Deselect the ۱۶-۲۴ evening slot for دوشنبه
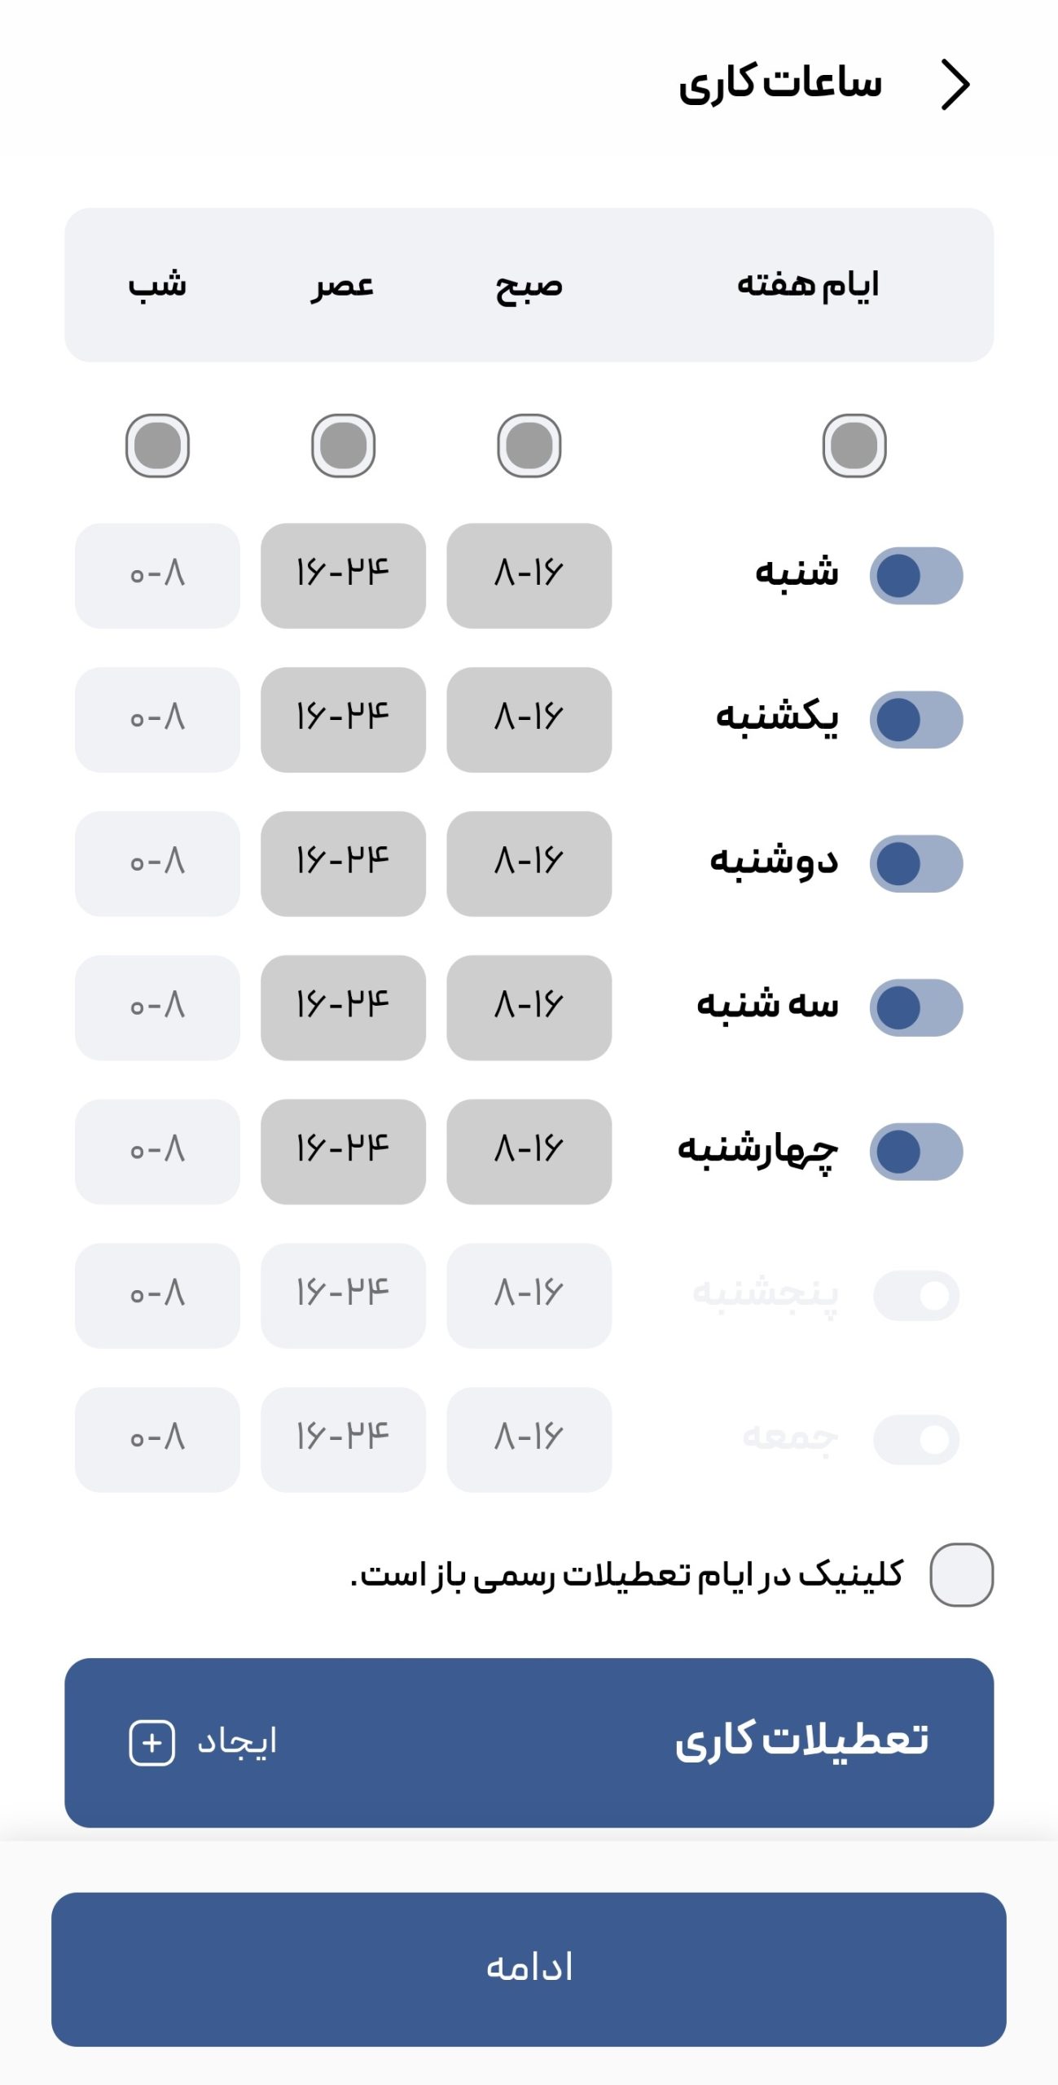The image size is (1058, 2085). pyautogui.click(x=343, y=863)
